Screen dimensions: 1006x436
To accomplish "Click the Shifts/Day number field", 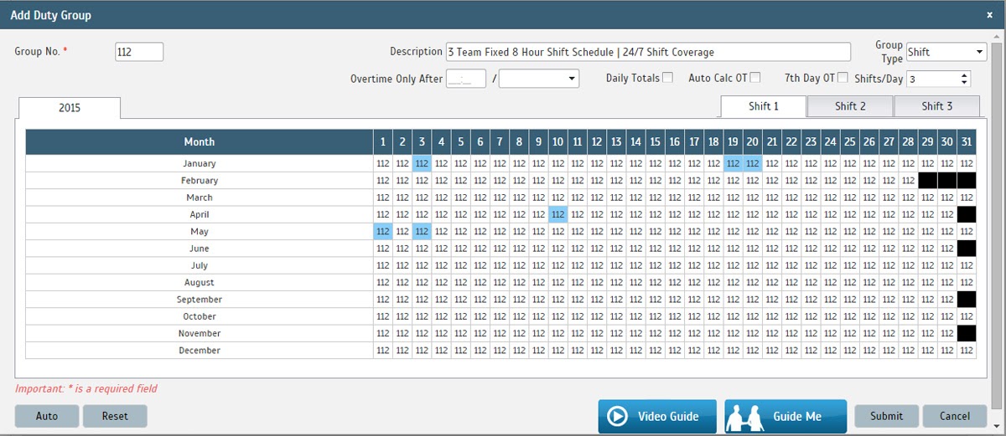I will (x=932, y=79).
